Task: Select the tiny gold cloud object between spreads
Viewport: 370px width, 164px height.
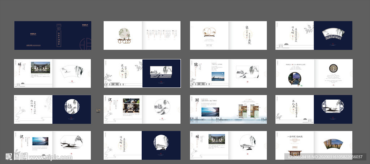Action: pos(98,110)
